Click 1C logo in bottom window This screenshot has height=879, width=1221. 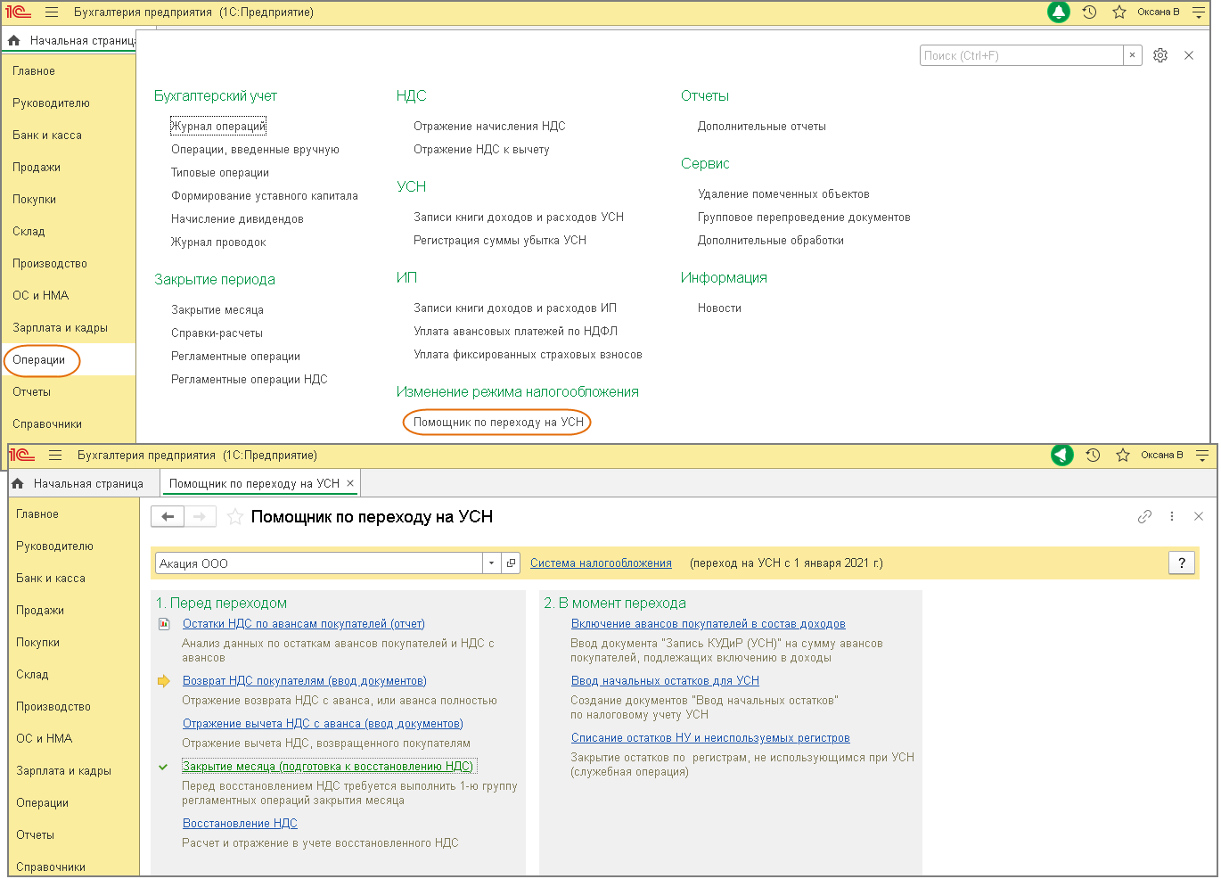(x=22, y=456)
